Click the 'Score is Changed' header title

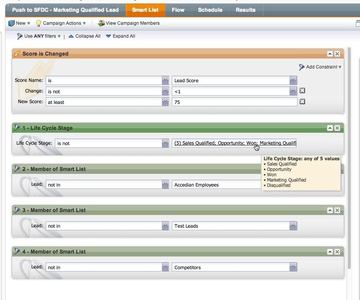click(x=45, y=54)
